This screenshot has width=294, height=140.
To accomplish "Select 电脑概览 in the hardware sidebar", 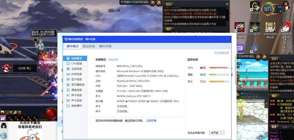I will 75,58.
